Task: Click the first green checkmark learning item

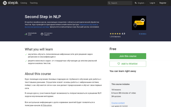Action: click(x=26, y=54)
